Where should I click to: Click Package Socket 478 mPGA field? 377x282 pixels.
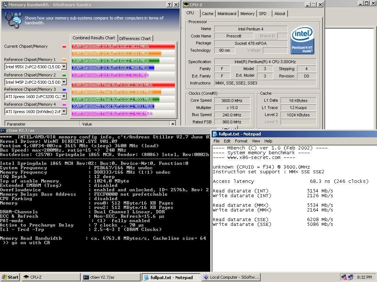[251, 43]
